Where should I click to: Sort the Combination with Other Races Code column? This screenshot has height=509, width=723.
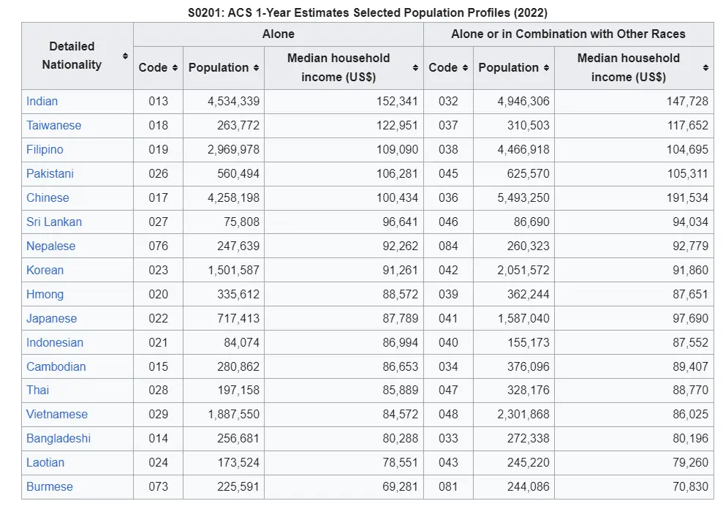pyautogui.click(x=465, y=67)
